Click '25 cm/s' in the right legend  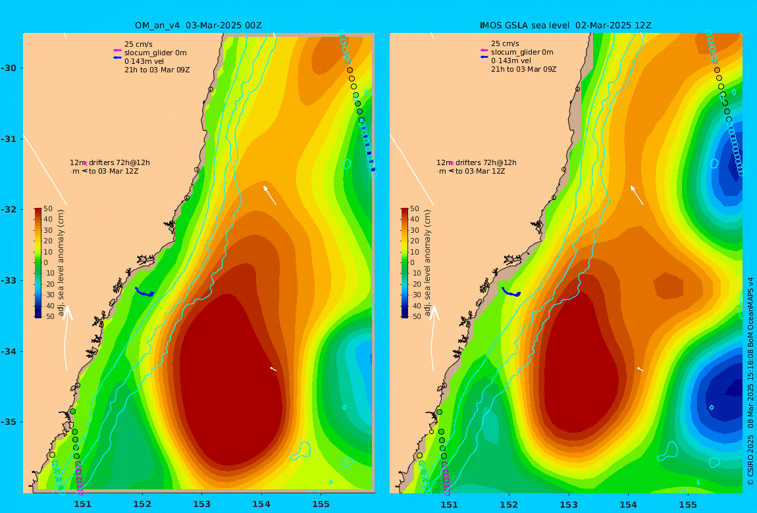506,43
